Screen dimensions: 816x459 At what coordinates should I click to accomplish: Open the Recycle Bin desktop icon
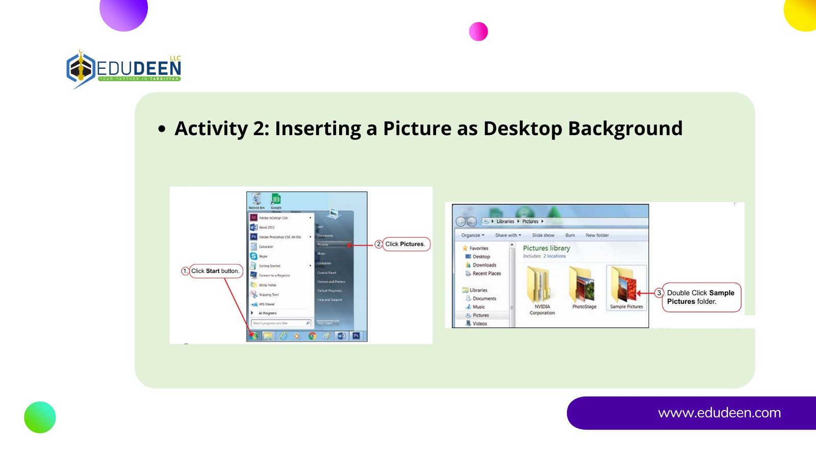click(x=256, y=201)
